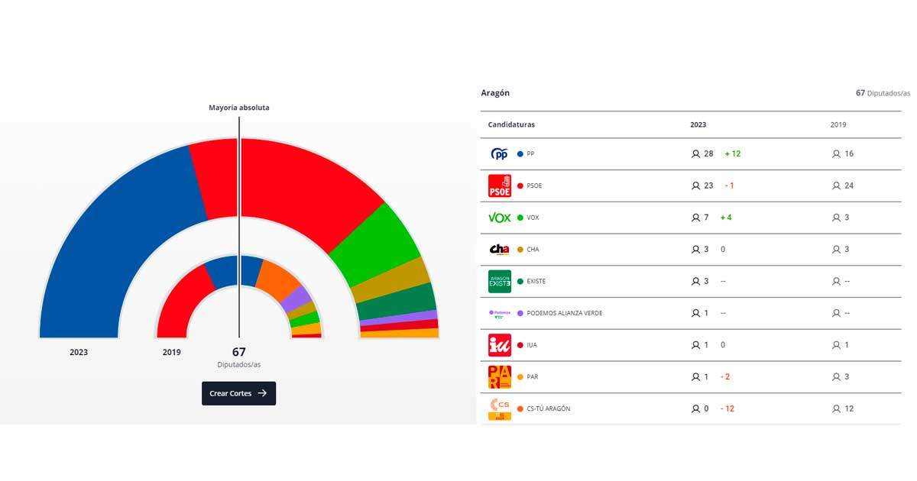Image resolution: width=917 pixels, height=481 pixels.
Task: Click the 2019 column header in table
Action: (838, 124)
